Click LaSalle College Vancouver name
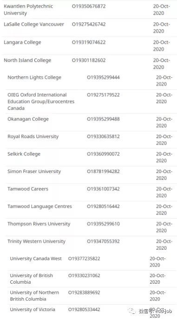The width and height of the screenshot is (177, 319). [34, 24]
